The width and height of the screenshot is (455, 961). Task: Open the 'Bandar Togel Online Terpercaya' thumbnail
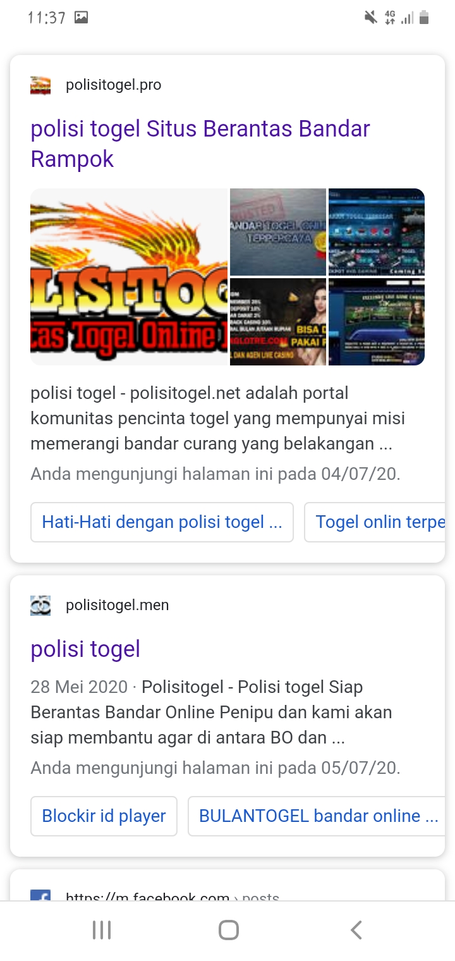pos(278,232)
